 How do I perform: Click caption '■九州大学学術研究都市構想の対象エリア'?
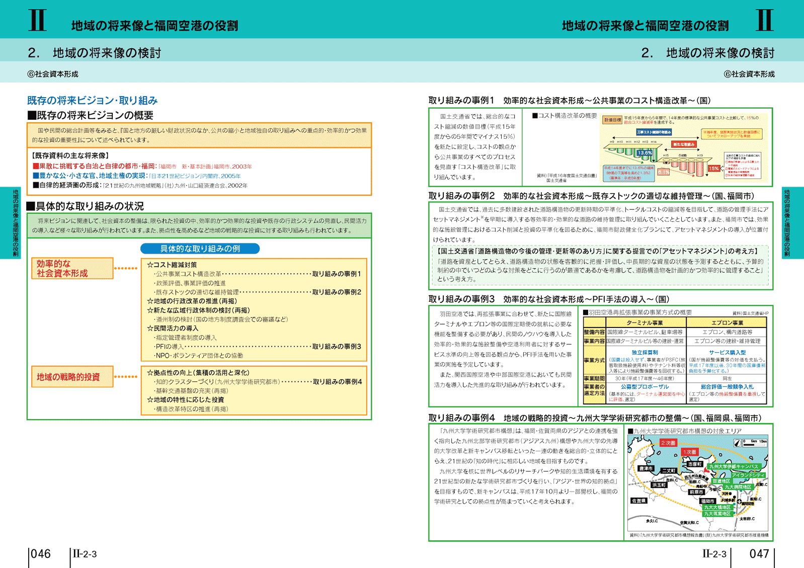tap(685, 431)
